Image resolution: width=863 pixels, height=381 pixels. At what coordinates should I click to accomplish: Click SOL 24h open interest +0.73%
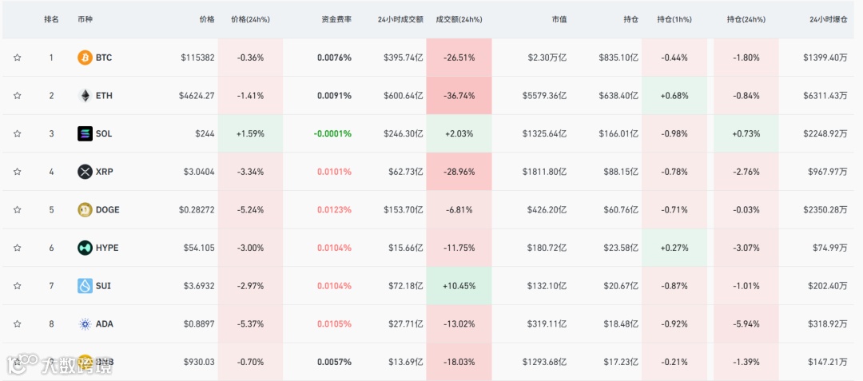coord(746,133)
